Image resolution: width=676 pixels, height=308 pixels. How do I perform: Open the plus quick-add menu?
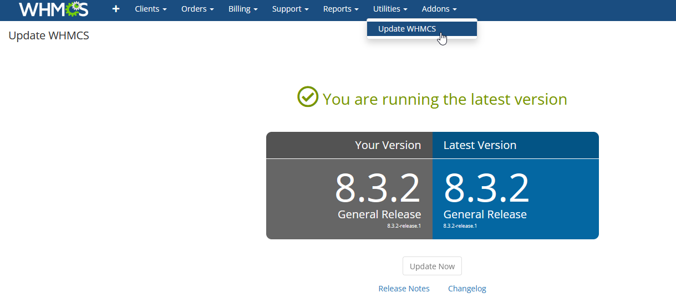[116, 9]
